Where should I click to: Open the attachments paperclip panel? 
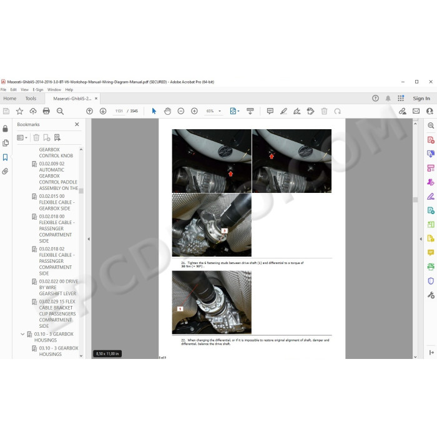point(5,171)
